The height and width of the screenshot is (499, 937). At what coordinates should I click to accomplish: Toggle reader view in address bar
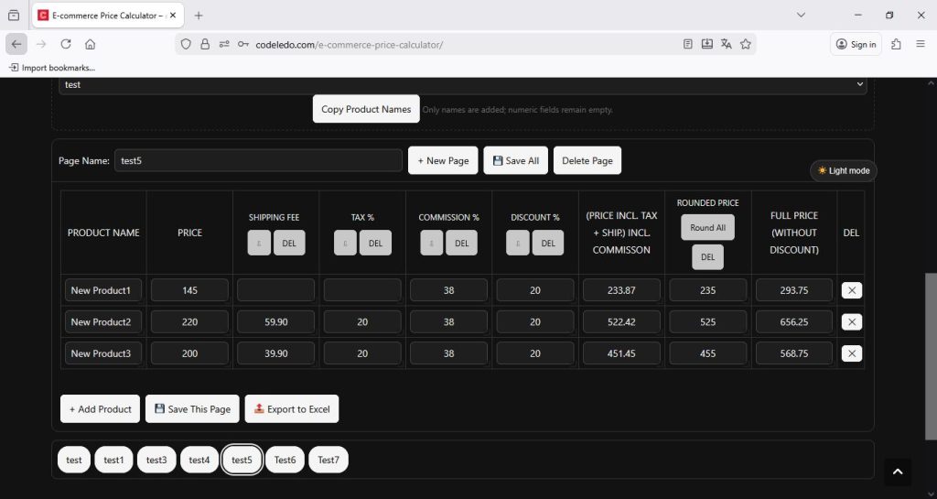point(688,44)
